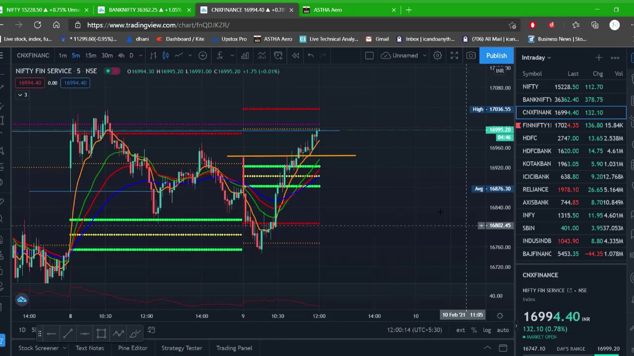The image size is (634, 356).
Task: Open Gmail bookmark
Action: tap(377, 39)
